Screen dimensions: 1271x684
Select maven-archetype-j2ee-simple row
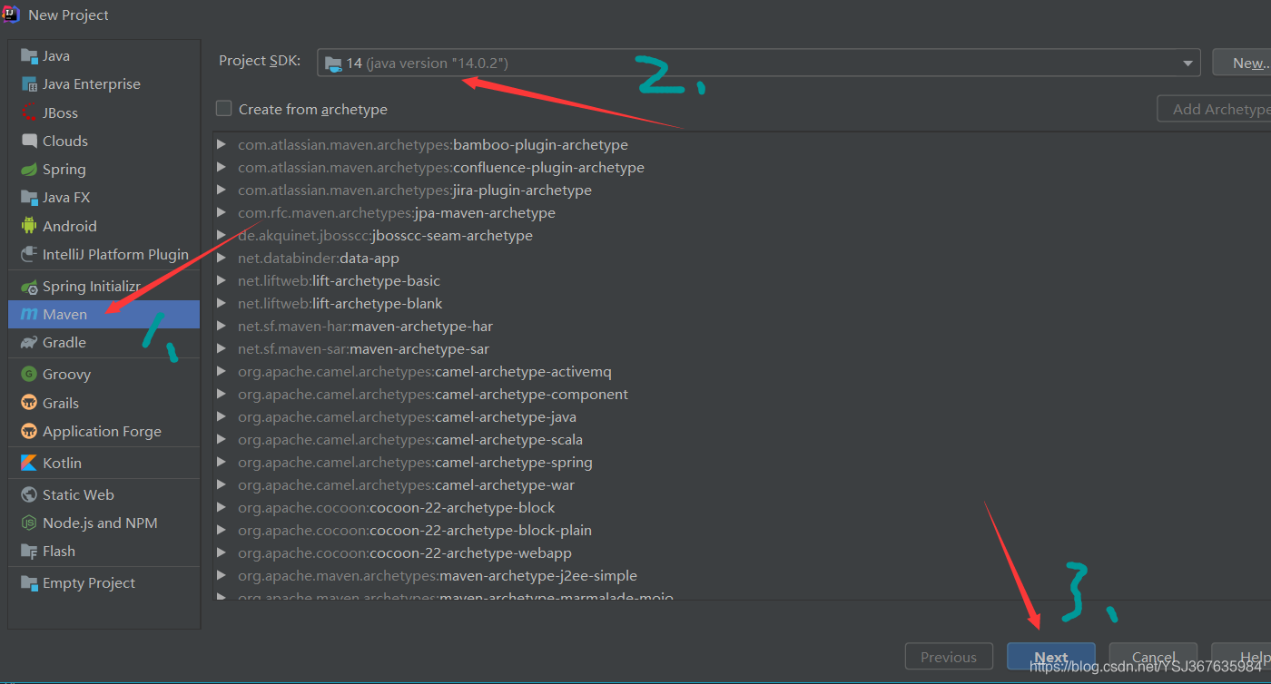coord(742,575)
